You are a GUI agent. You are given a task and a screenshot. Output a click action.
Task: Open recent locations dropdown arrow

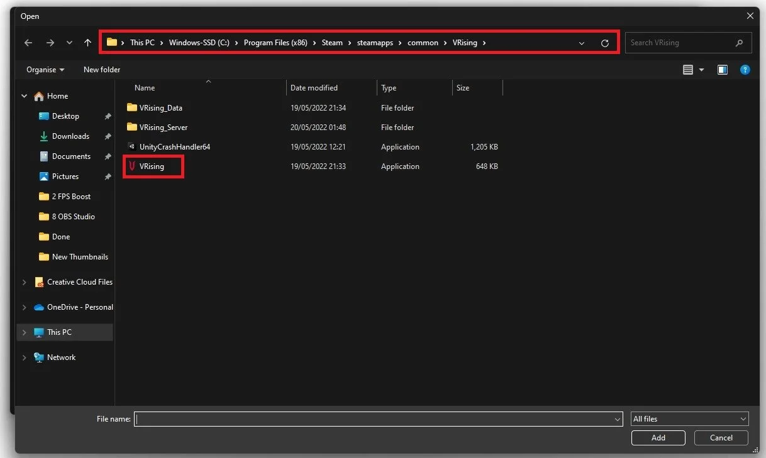[x=69, y=43]
